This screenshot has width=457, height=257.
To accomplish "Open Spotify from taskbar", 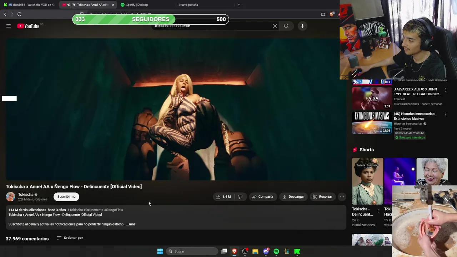I will 276,251.
